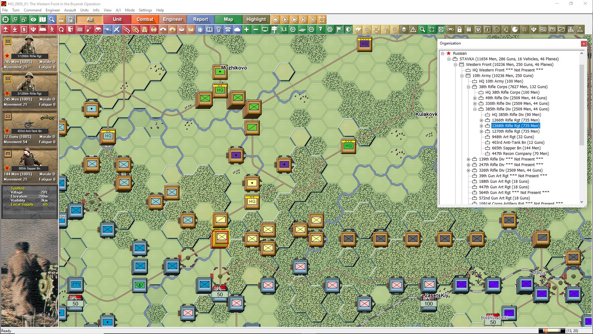Click the Organization panel scroll down arrow
The height and width of the screenshot is (334, 593).
[582, 202]
